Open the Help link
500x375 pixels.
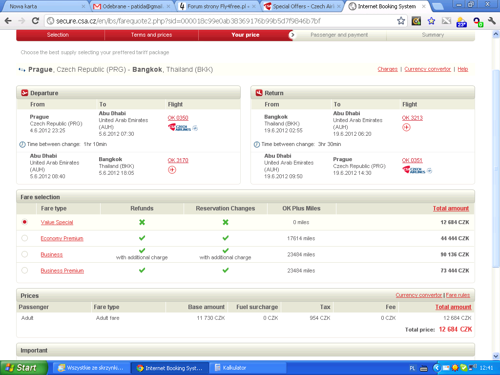coord(463,69)
